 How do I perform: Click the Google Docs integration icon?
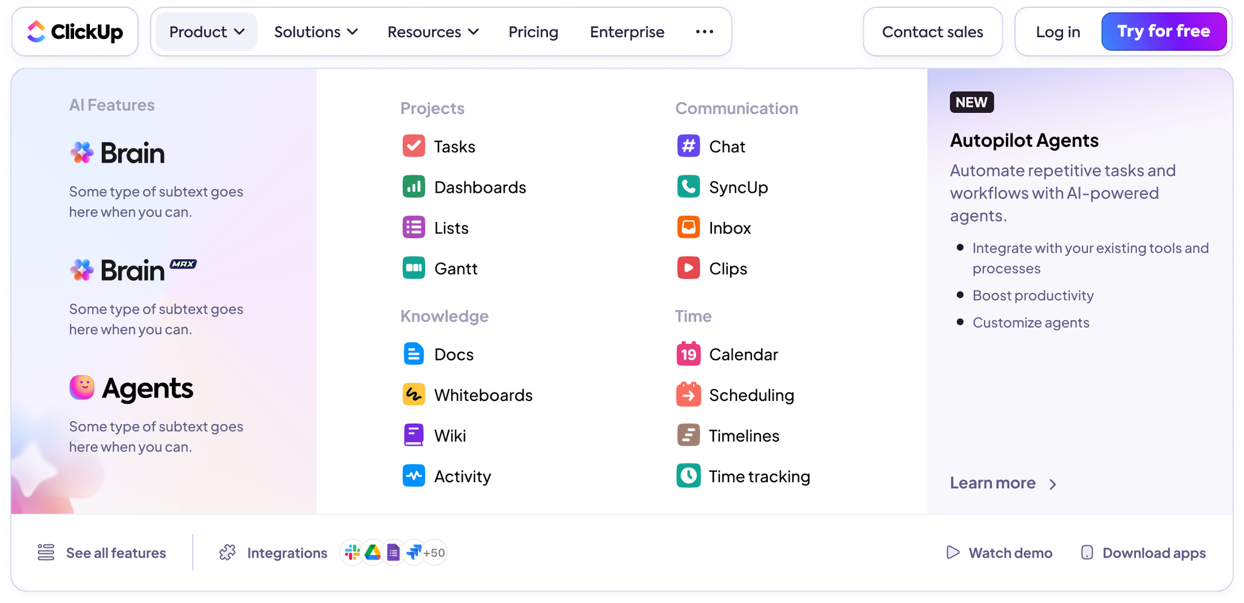[x=394, y=553]
